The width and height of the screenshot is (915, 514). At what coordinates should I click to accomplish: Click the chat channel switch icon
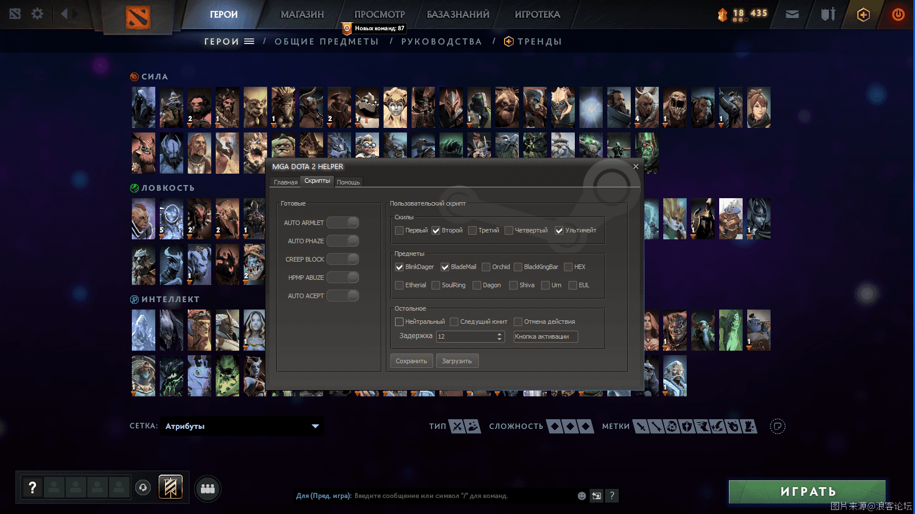click(596, 496)
